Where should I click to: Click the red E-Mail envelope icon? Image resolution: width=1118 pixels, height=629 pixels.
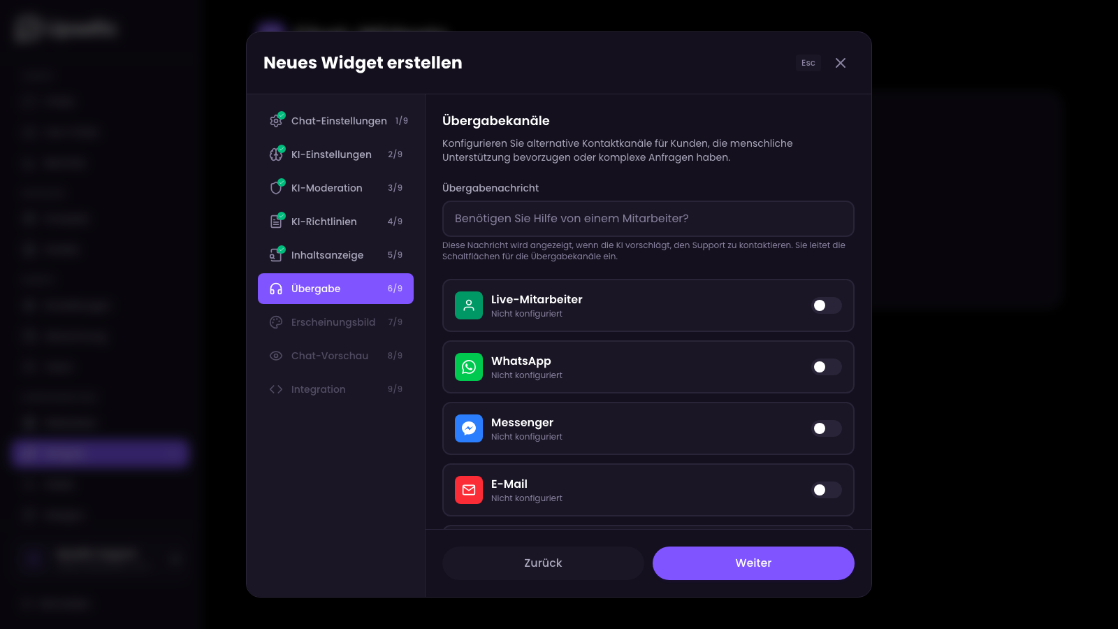469,490
